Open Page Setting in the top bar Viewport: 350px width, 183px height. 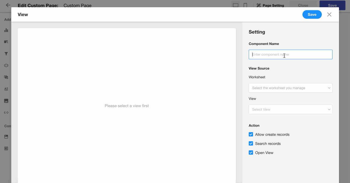(270, 5)
